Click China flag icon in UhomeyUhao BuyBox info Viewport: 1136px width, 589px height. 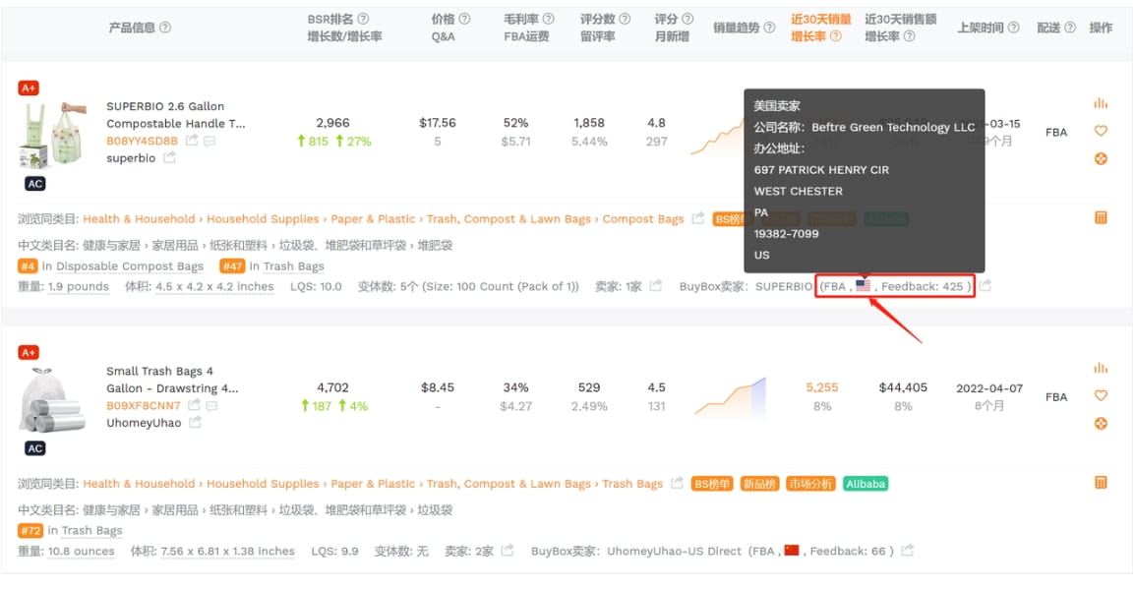coord(791,551)
